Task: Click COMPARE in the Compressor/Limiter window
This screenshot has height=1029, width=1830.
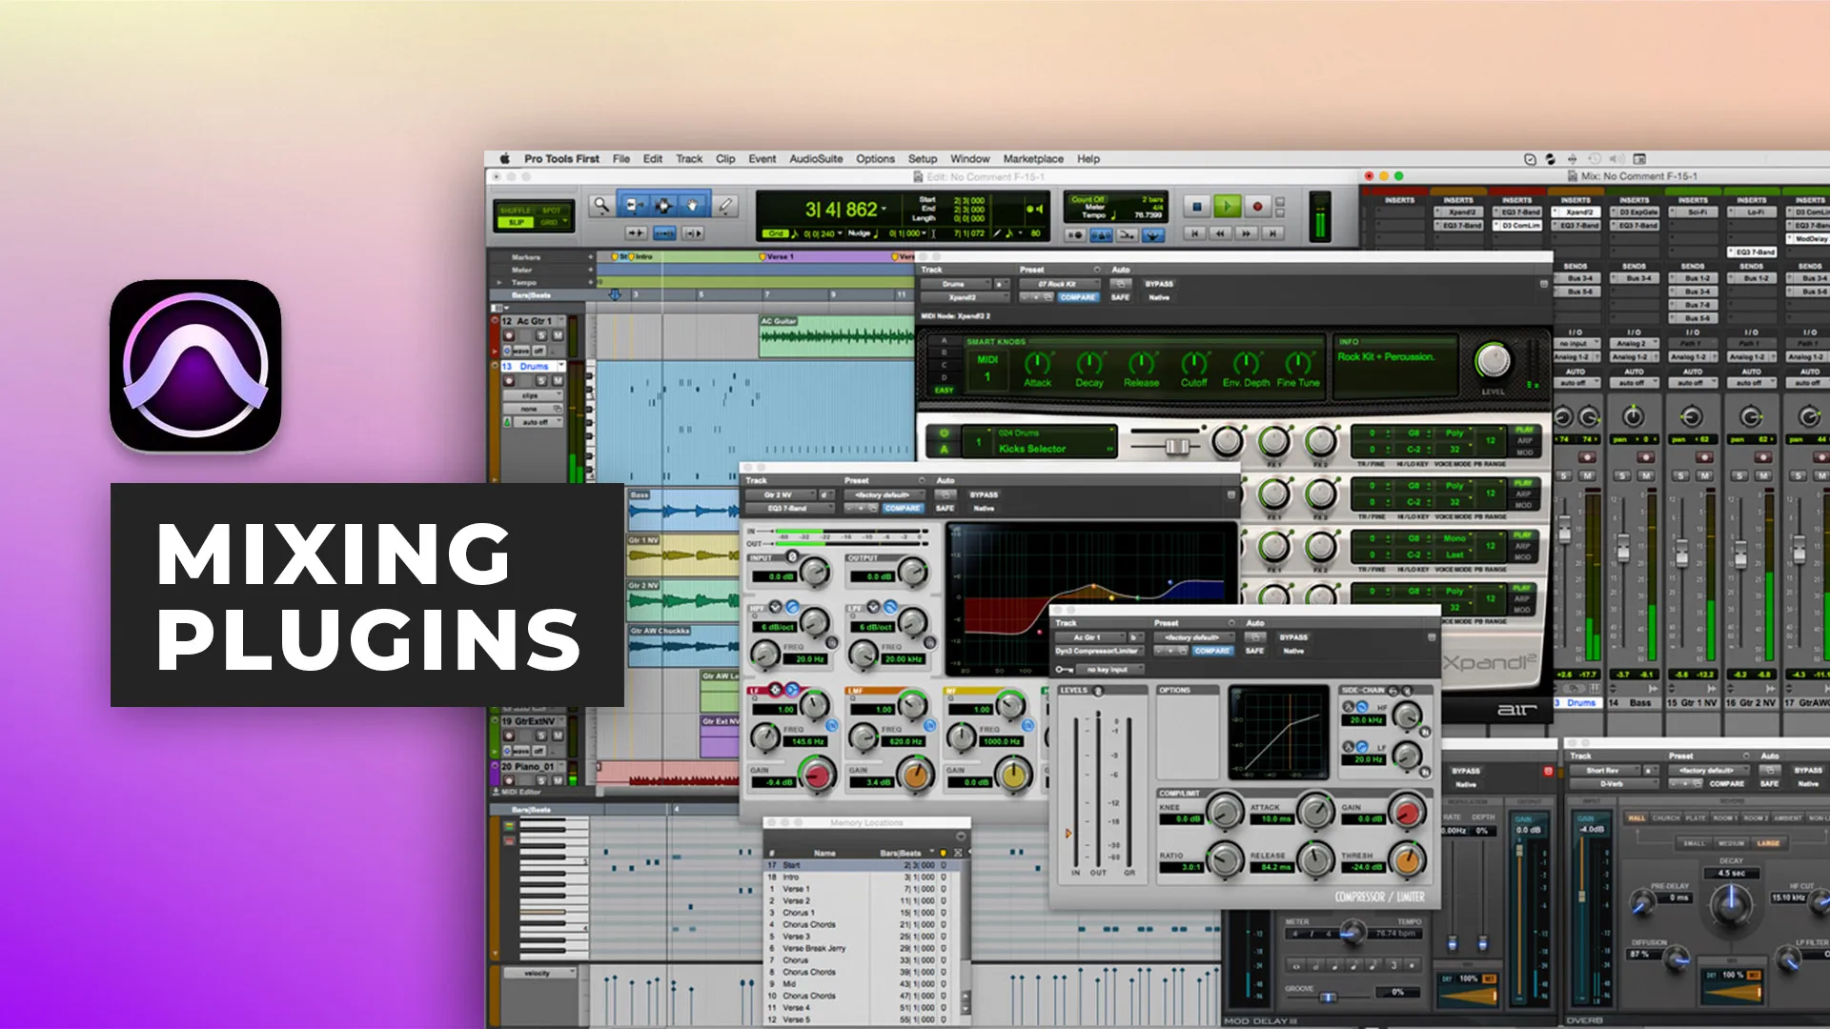Action: (x=1211, y=651)
